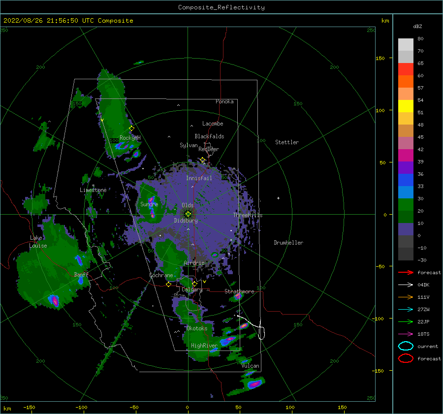The image size is (443, 414).
Task: Click the Cochrane label on the map
Action: [x=161, y=275]
